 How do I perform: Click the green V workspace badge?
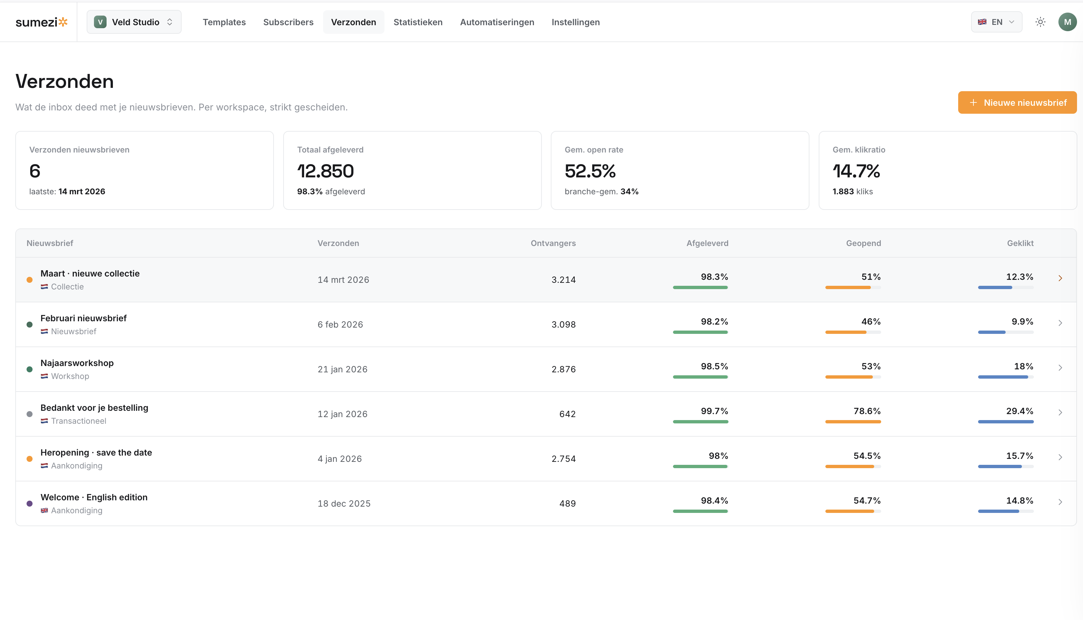point(100,22)
